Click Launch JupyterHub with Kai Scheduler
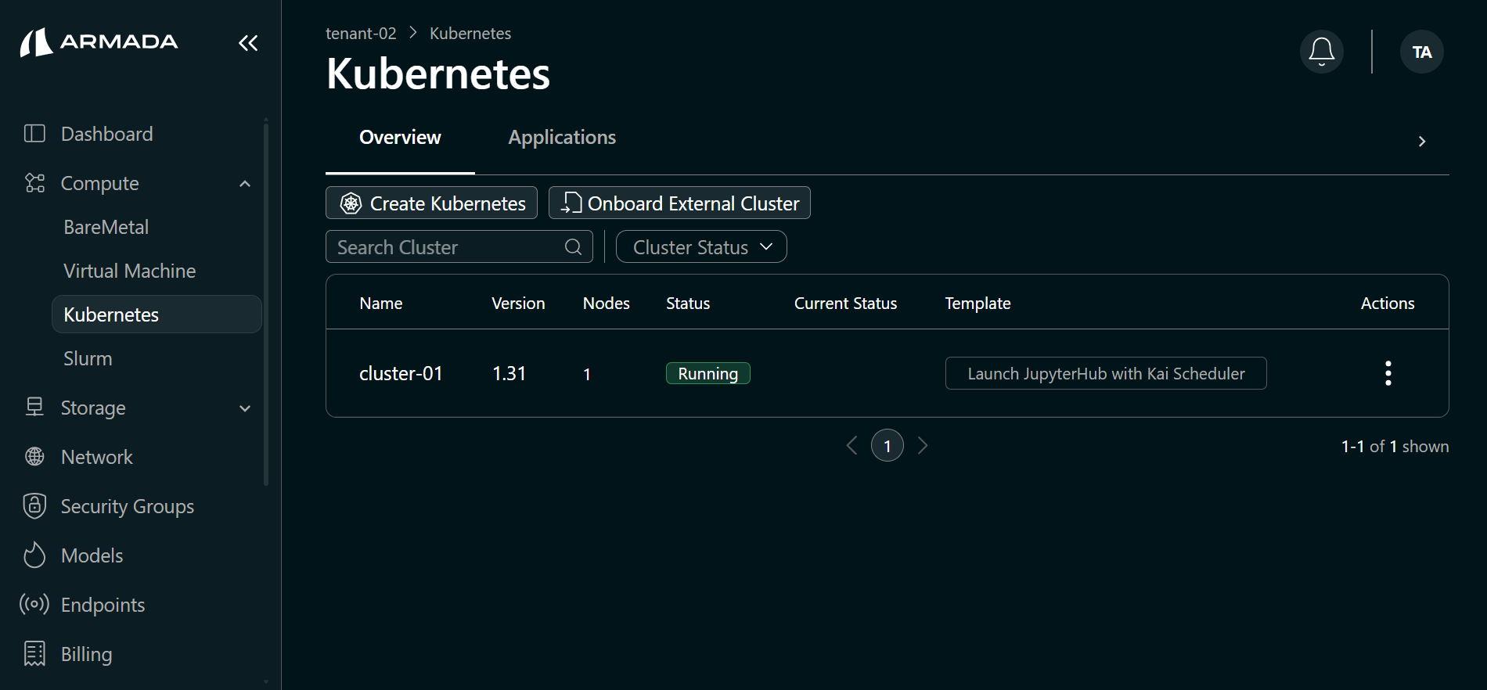The height and width of the screenshot is (690, 1487). coord(1106,373)
